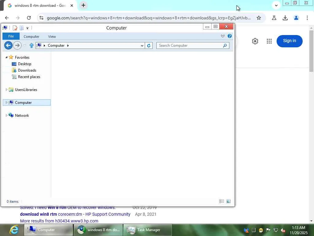Select Favorites in navigation pane
This screenshot has height=236, width=314.
pos(22,57)
